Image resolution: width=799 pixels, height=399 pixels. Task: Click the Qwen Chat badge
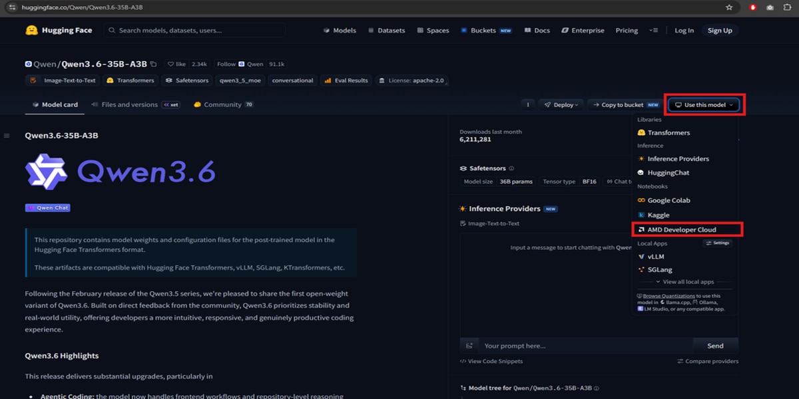click(x=47, y=207)
